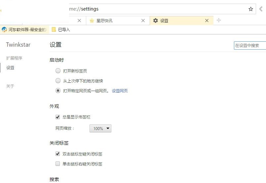Click the 关闭标签 section heading

[59, 143]
